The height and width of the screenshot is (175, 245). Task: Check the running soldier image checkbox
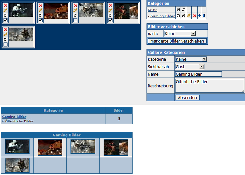point(6,44)
